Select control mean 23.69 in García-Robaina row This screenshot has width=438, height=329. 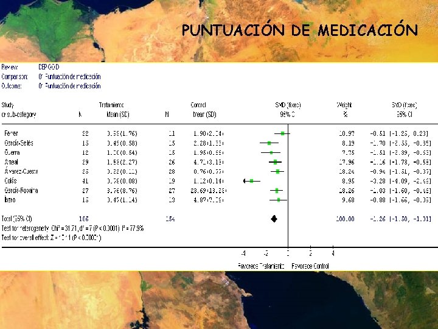[x=198, y=191]
